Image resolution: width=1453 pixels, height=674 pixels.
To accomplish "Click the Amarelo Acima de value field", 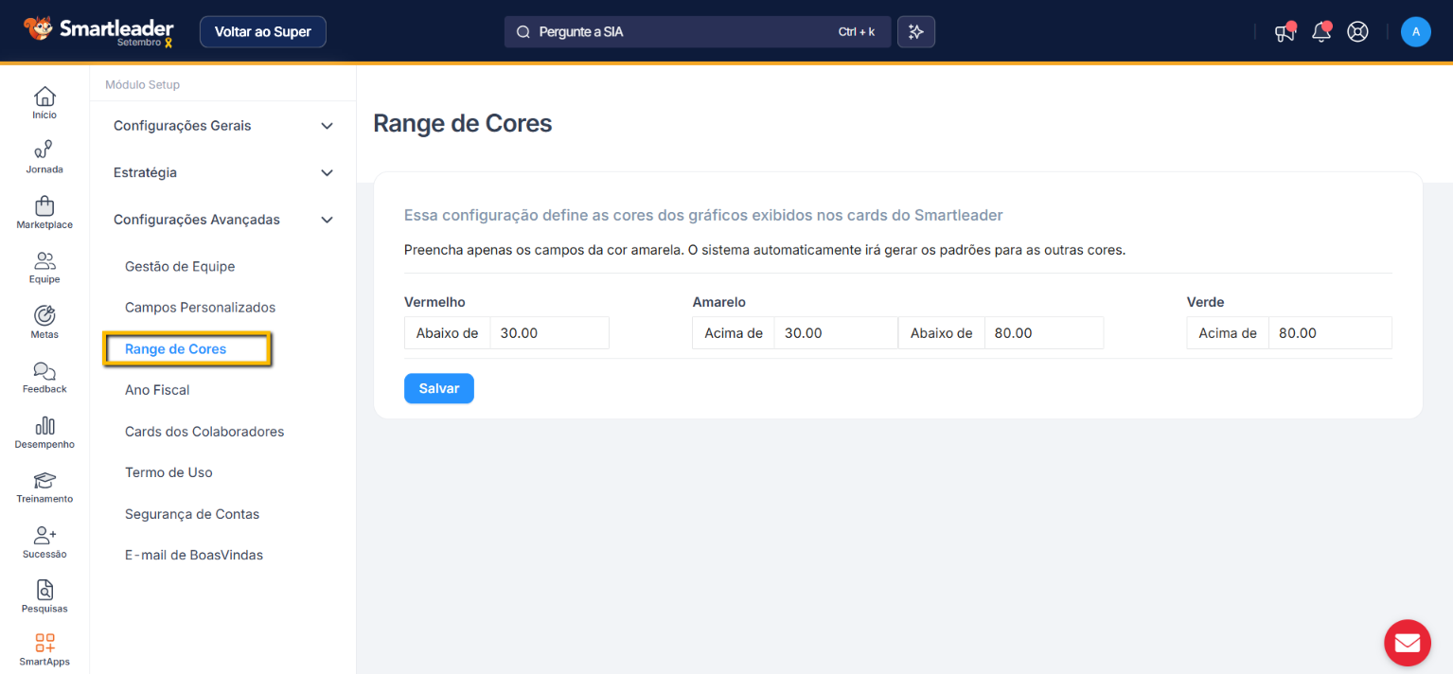I will click(834, 333).
